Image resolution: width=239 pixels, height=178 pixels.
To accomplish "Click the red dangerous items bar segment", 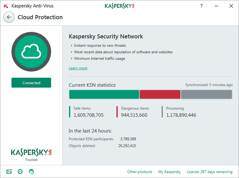I will click(x=160, y=95).
